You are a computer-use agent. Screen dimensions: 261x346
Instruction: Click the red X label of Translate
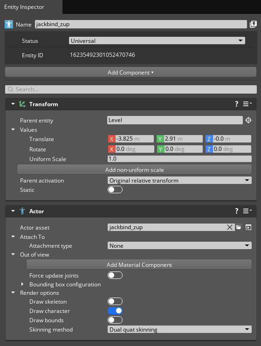[112, 139]
